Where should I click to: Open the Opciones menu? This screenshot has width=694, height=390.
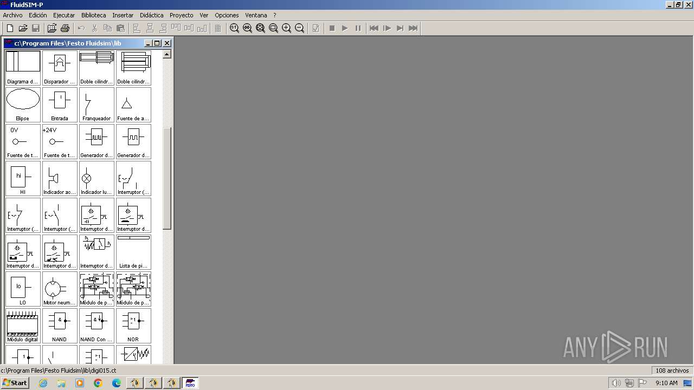pyautogui.click(x=227, y=15)
